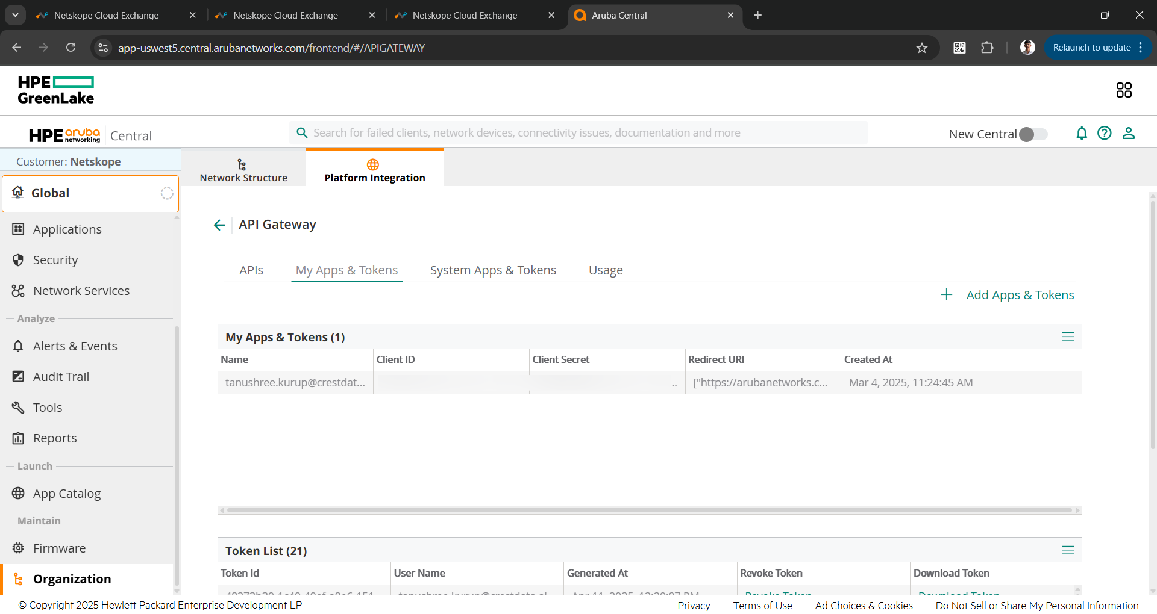Open Ad Choices & Cookies link

click(x=864, y=606)
